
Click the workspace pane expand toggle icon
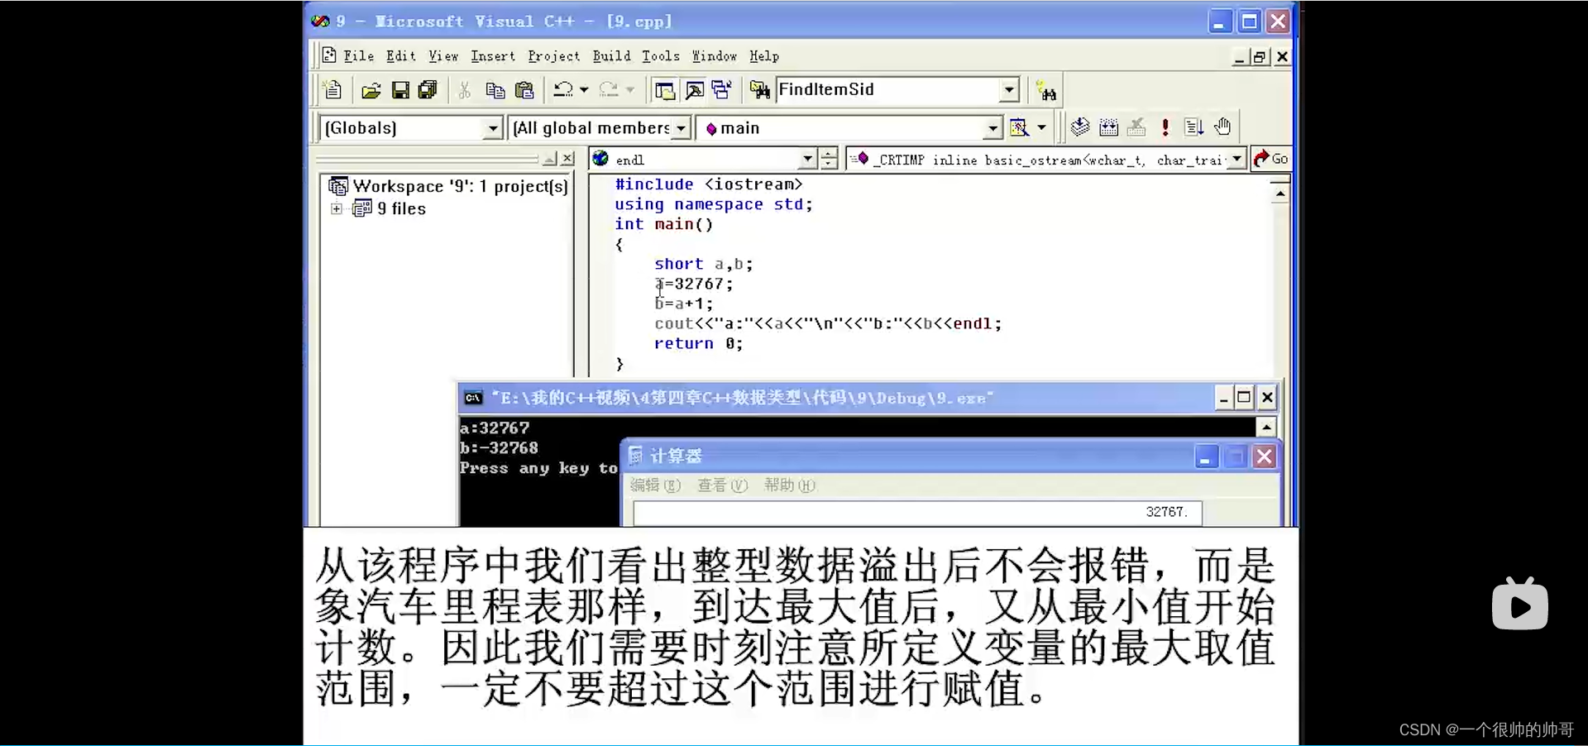550,158
